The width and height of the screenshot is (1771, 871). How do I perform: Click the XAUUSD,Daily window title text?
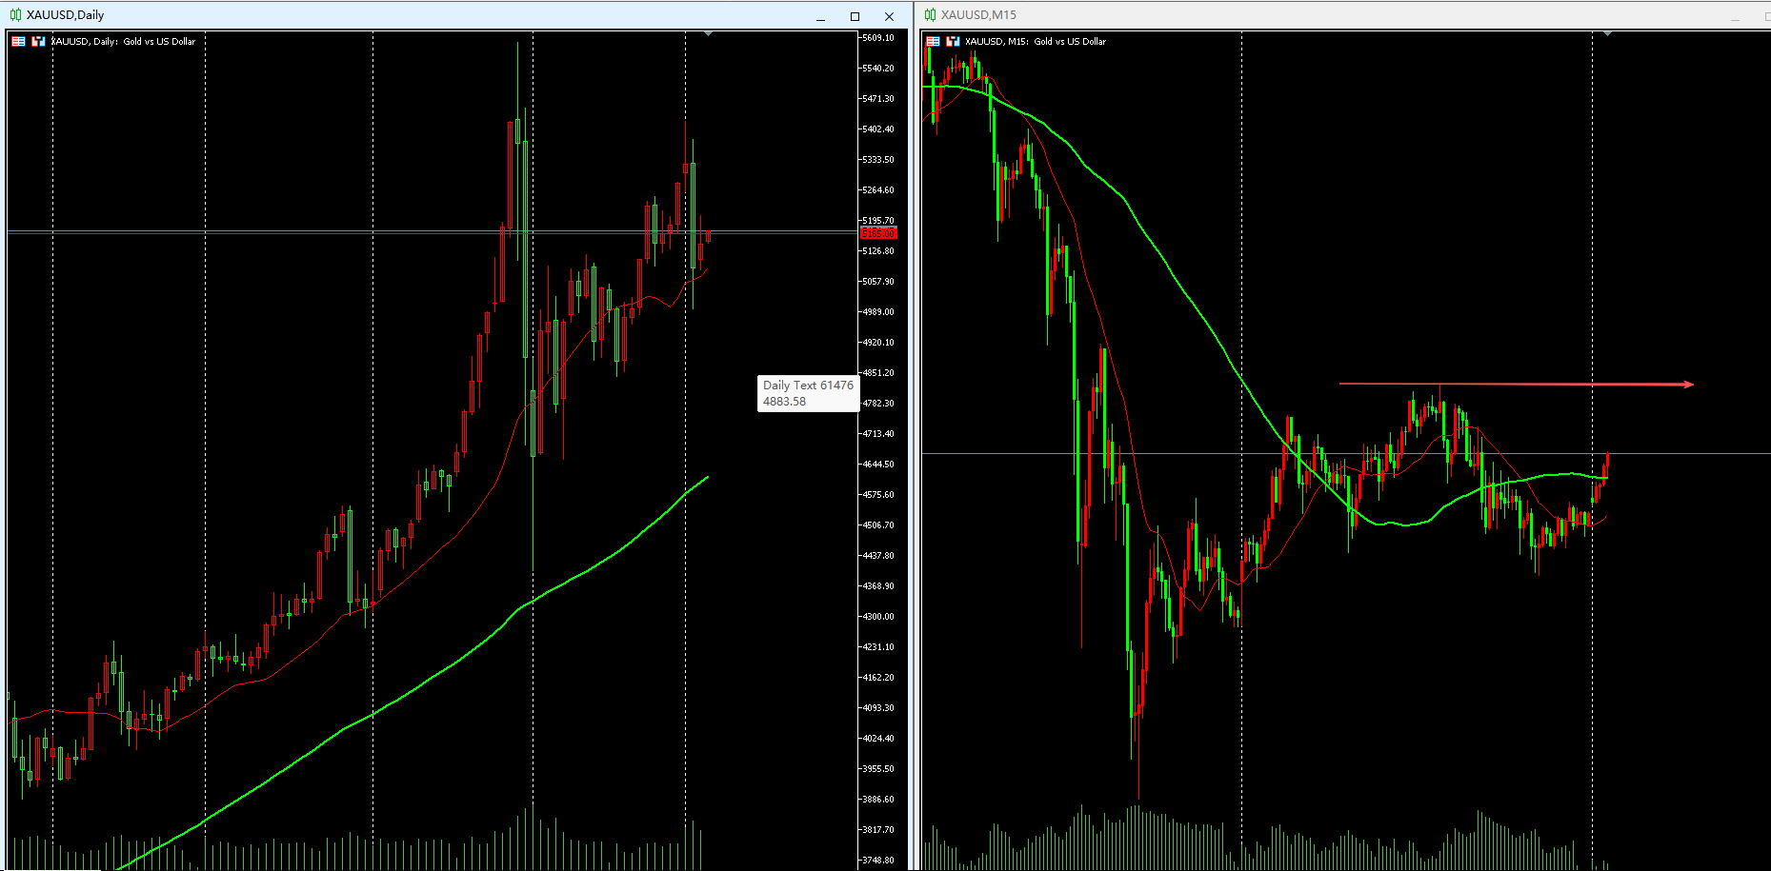pos(65,15)
